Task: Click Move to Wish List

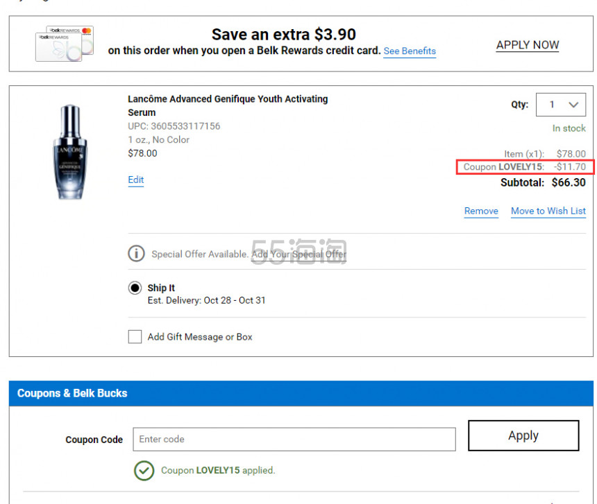Action: pos(548,211)
